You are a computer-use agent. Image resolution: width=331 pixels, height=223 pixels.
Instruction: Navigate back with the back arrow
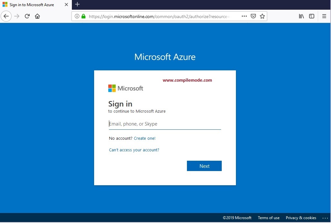point(6,16)
